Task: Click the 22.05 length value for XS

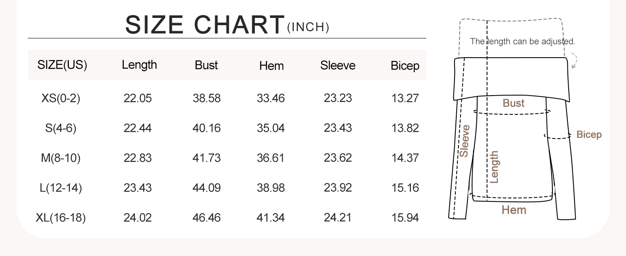Action: (138, 98)
